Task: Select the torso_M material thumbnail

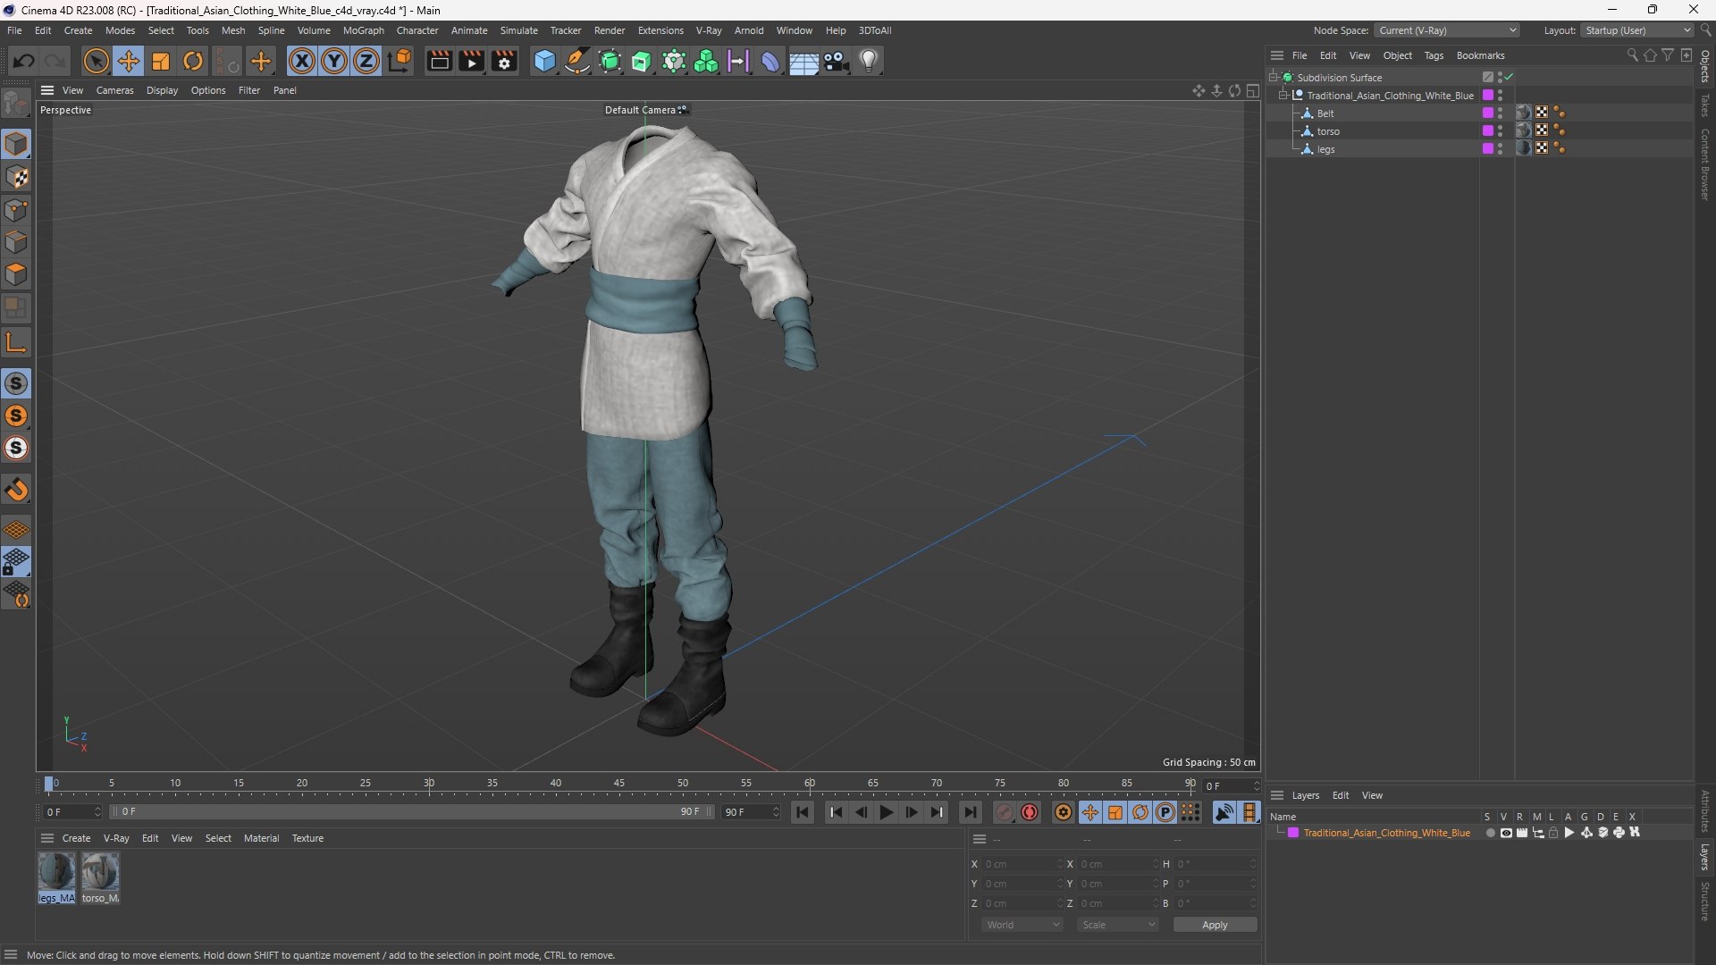Action: (100, 871)
